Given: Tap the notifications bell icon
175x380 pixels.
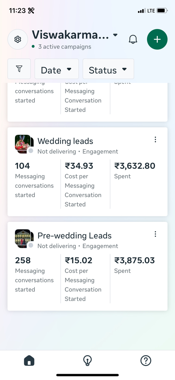Looking at the screenshot, I should point(133,39).
